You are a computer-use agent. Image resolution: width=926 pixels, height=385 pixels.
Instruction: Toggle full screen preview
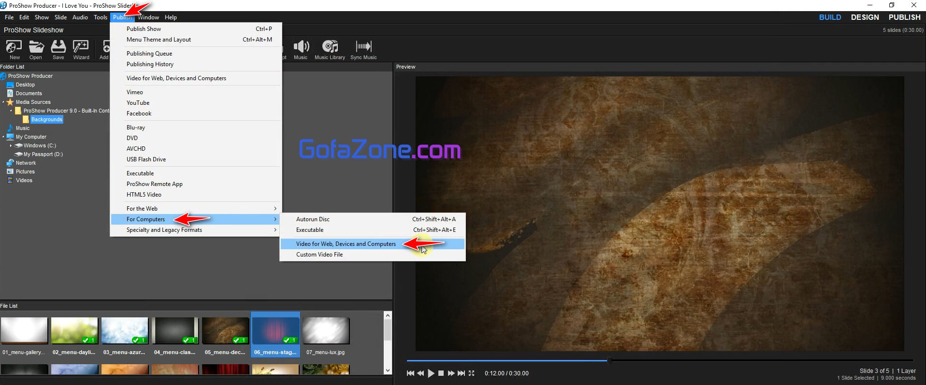(472, 373)
